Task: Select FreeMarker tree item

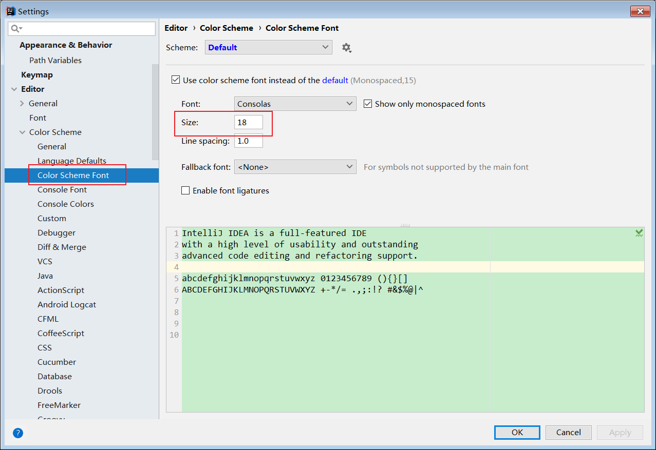Action: pyautogui.click(x=59, y=405)
